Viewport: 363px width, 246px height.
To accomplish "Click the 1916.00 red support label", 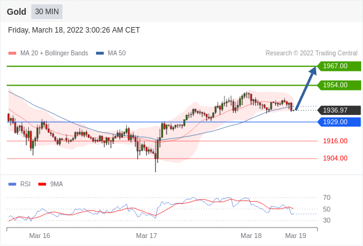I will pyautogui.click(x=335, y=141).
